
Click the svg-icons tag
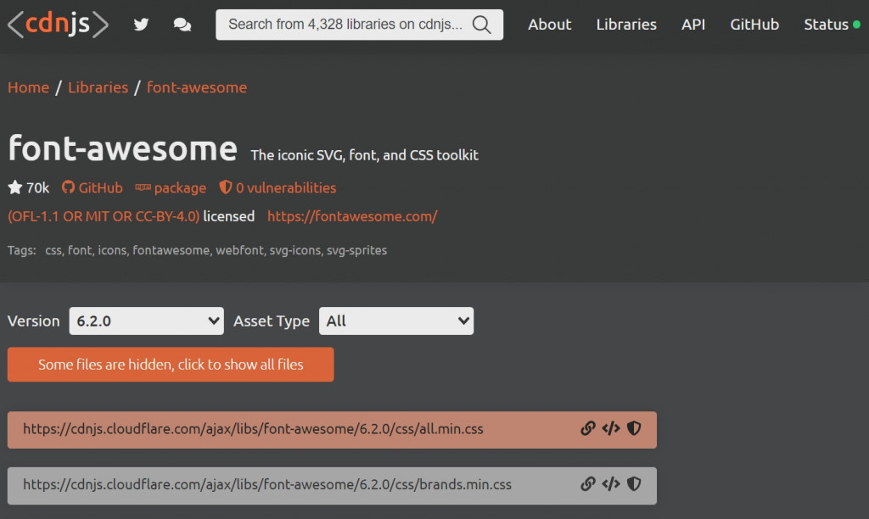point(294,250)
